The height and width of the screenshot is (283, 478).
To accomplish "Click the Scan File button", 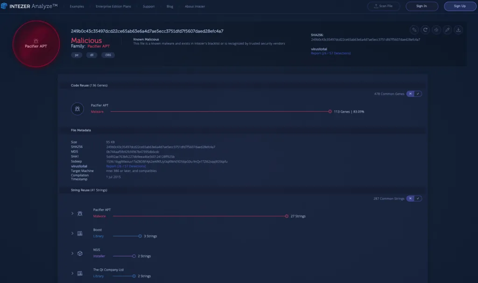I will point(384,6).
